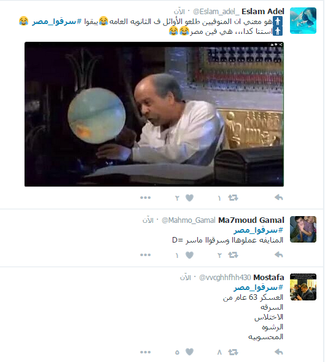The width and height of the screenshot is (325, 362).
Task: View the man with globe image
Action: coord(154,114)
